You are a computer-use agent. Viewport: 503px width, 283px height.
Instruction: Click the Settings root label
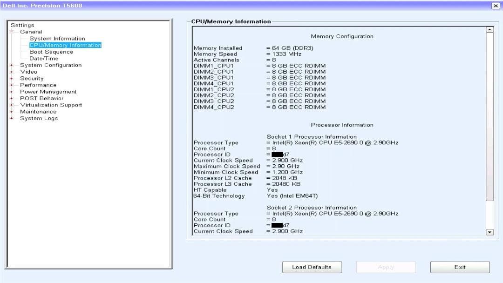(22, 25)
